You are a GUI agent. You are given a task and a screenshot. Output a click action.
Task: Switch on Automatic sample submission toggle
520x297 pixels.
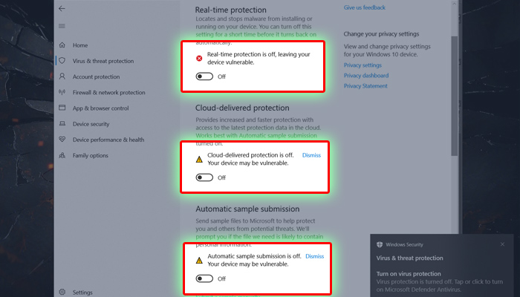click(204, 278)
